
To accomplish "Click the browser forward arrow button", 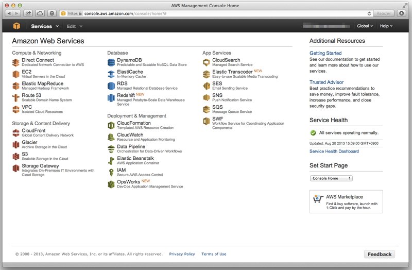I will [16, 13].
